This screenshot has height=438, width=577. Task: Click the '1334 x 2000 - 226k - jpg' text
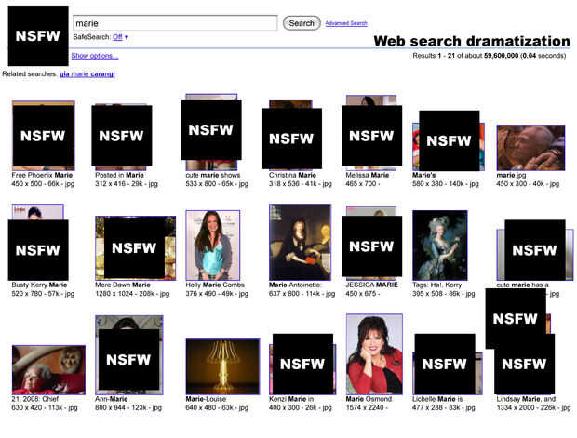point(533,407)
